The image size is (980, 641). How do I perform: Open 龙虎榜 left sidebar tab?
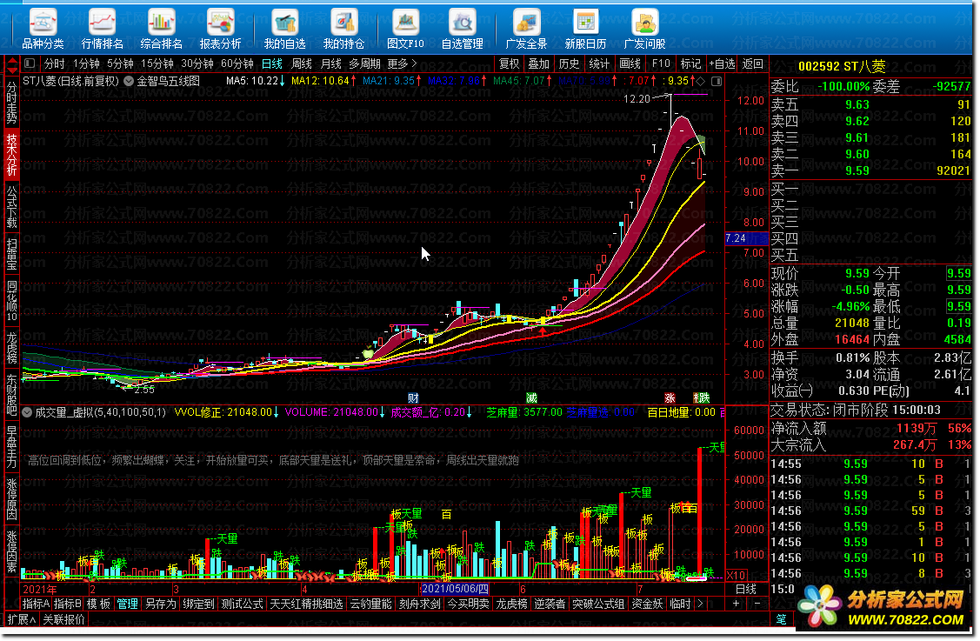11,347
